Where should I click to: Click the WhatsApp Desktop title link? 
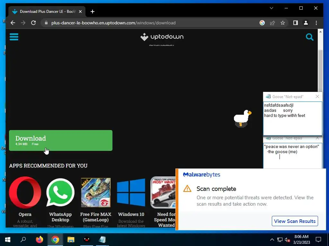tap(60, 217)
